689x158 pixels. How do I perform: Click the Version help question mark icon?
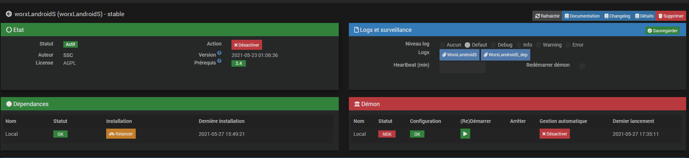point(219,53)
